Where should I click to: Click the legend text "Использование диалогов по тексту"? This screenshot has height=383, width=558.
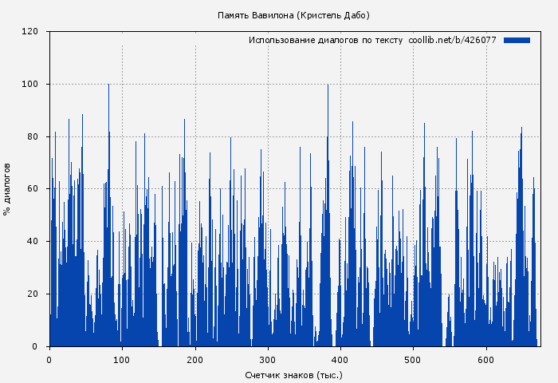tap(325, 40)
